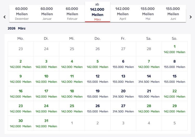Advance months with right arrow

click(x=191, y=17)
